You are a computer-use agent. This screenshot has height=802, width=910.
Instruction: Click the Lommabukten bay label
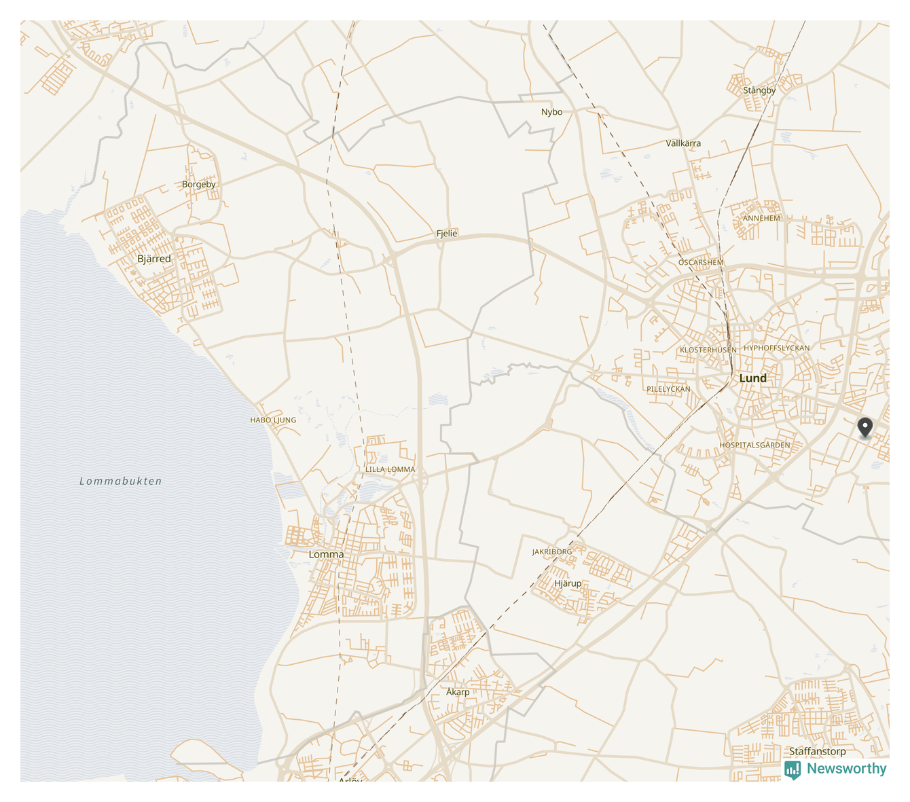(121, 481)
